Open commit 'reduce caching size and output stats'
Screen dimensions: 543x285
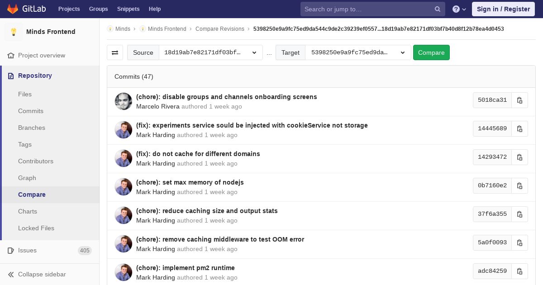[x=207, y=211]
